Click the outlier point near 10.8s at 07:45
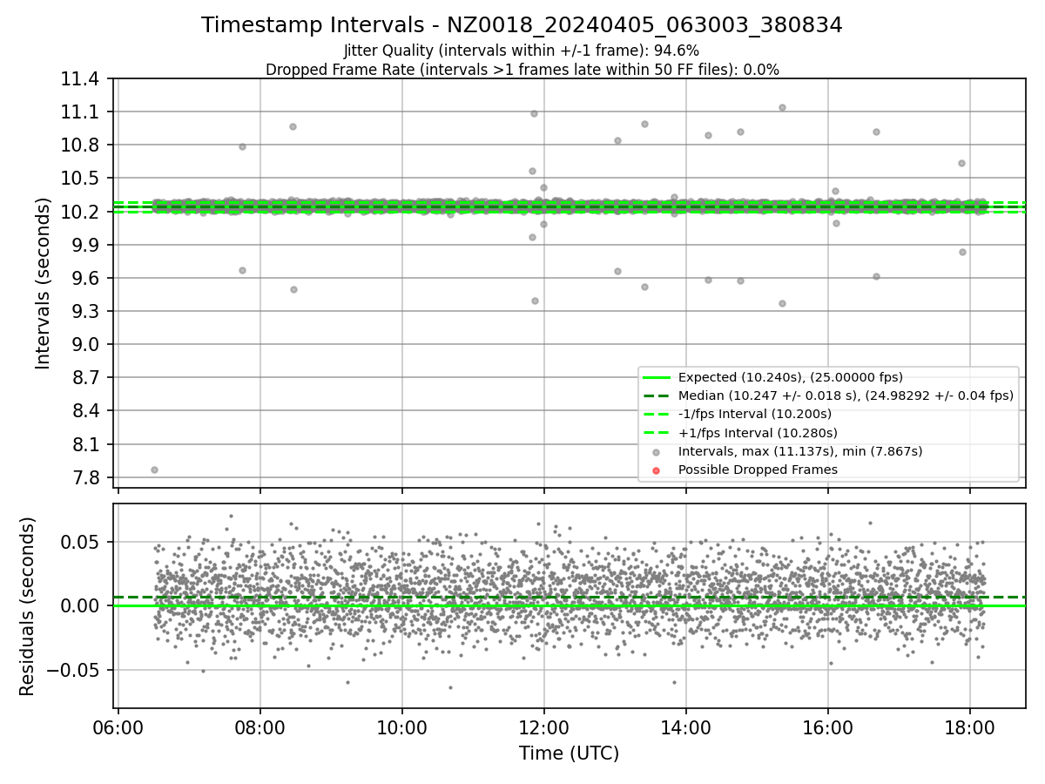1045x784 pixels. (x=242, y=146)
